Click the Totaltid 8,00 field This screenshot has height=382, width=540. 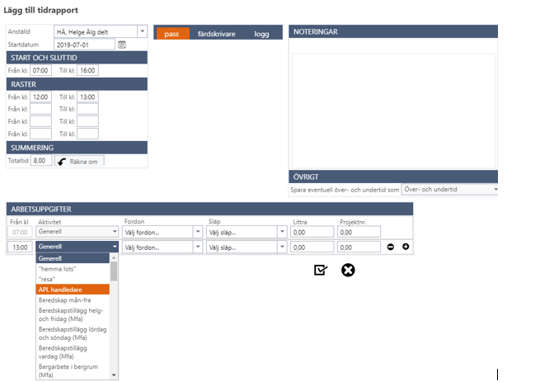coord(41,160)
